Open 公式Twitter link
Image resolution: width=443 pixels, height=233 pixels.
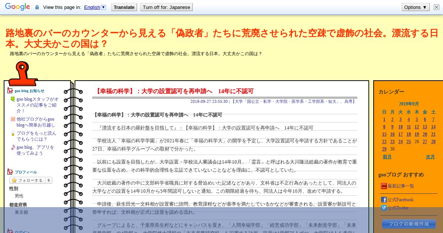click(398, 208)
